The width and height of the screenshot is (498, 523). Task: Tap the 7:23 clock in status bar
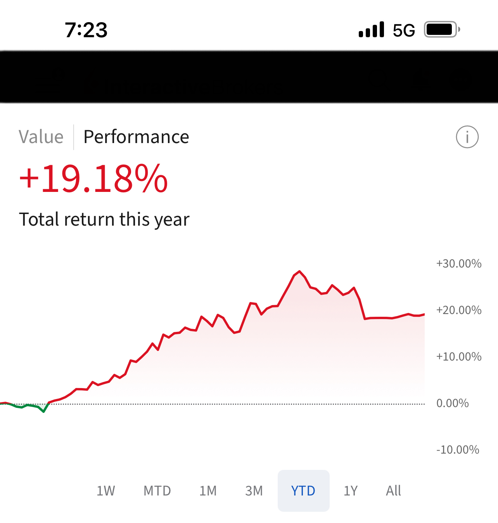click(x=86, y=30)
